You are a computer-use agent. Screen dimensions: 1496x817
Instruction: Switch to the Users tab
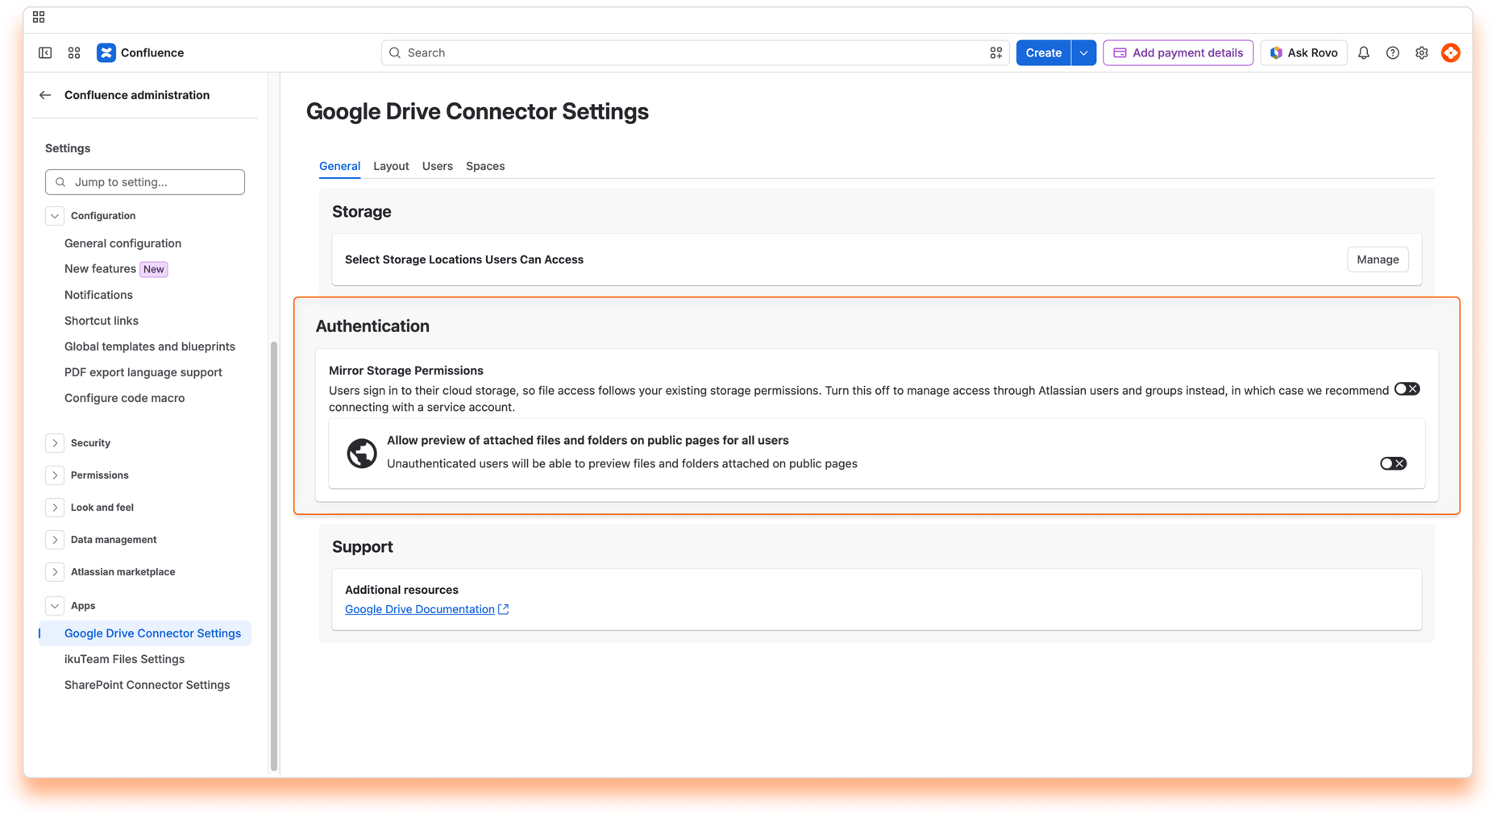coord(437,166)
